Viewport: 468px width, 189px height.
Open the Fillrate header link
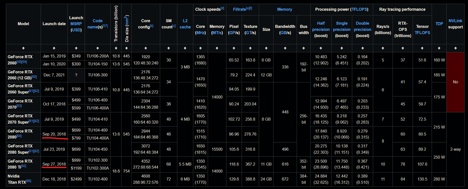[239, 9]
